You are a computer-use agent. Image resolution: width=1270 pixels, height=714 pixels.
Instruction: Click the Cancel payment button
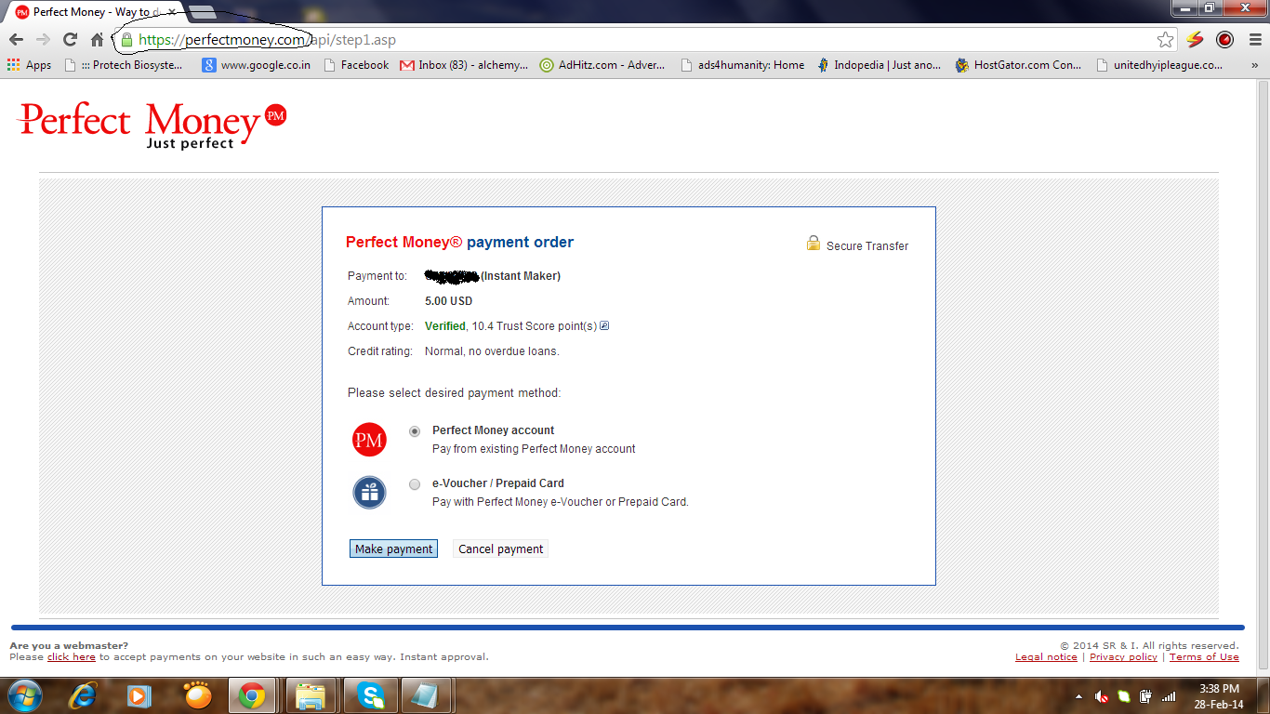[500, 549]
